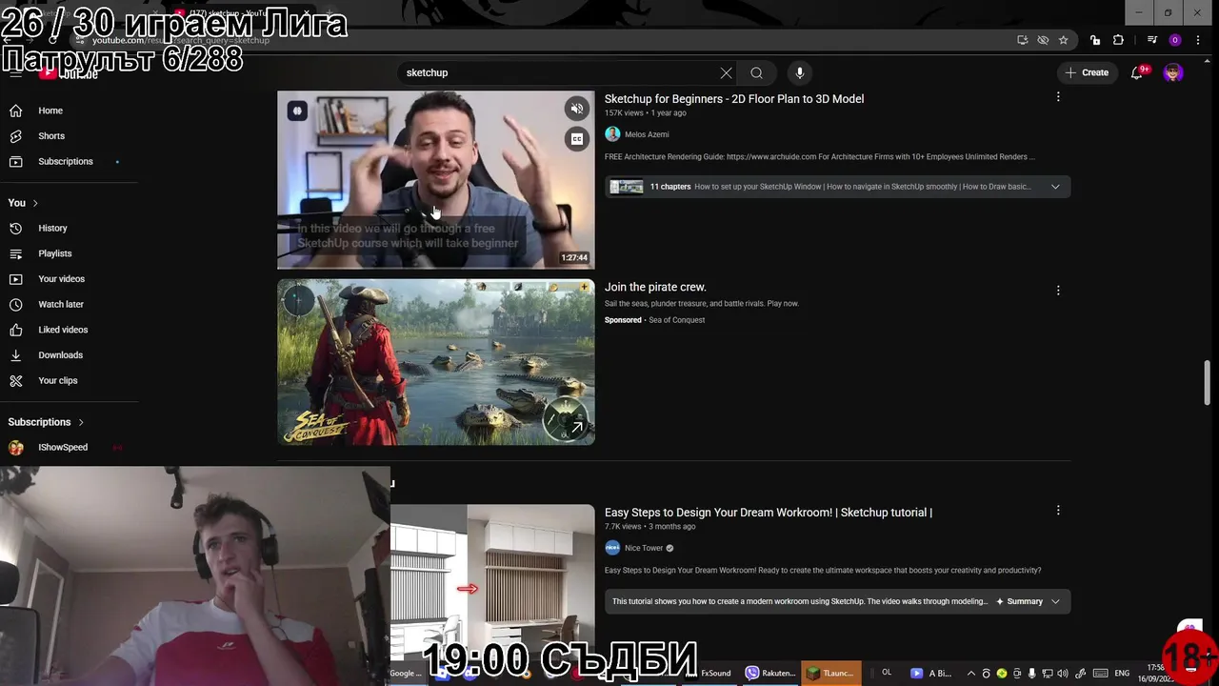Open Sketchup for Beginners title link
The height and width of the screenshot is (686, 1219).
click(x=734, y=99)
